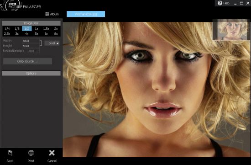Select the 1/4 size preset
Screen dimensions: 251x165
click(7, 29)
